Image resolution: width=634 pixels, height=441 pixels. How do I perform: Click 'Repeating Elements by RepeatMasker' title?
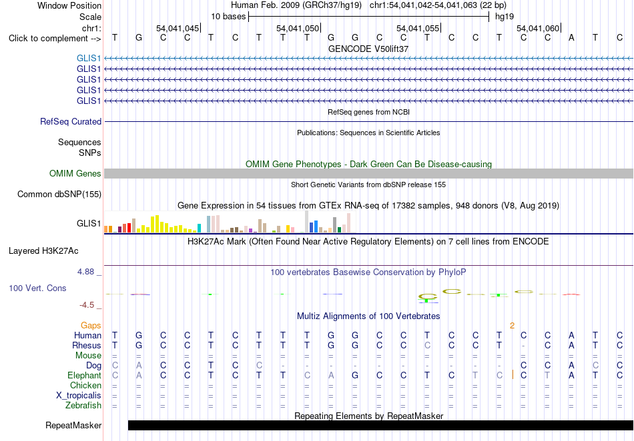(x=368, y=416)
